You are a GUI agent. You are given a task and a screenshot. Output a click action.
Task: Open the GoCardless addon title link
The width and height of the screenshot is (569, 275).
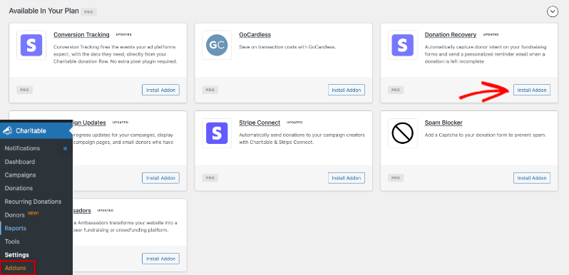pos(255,35)
